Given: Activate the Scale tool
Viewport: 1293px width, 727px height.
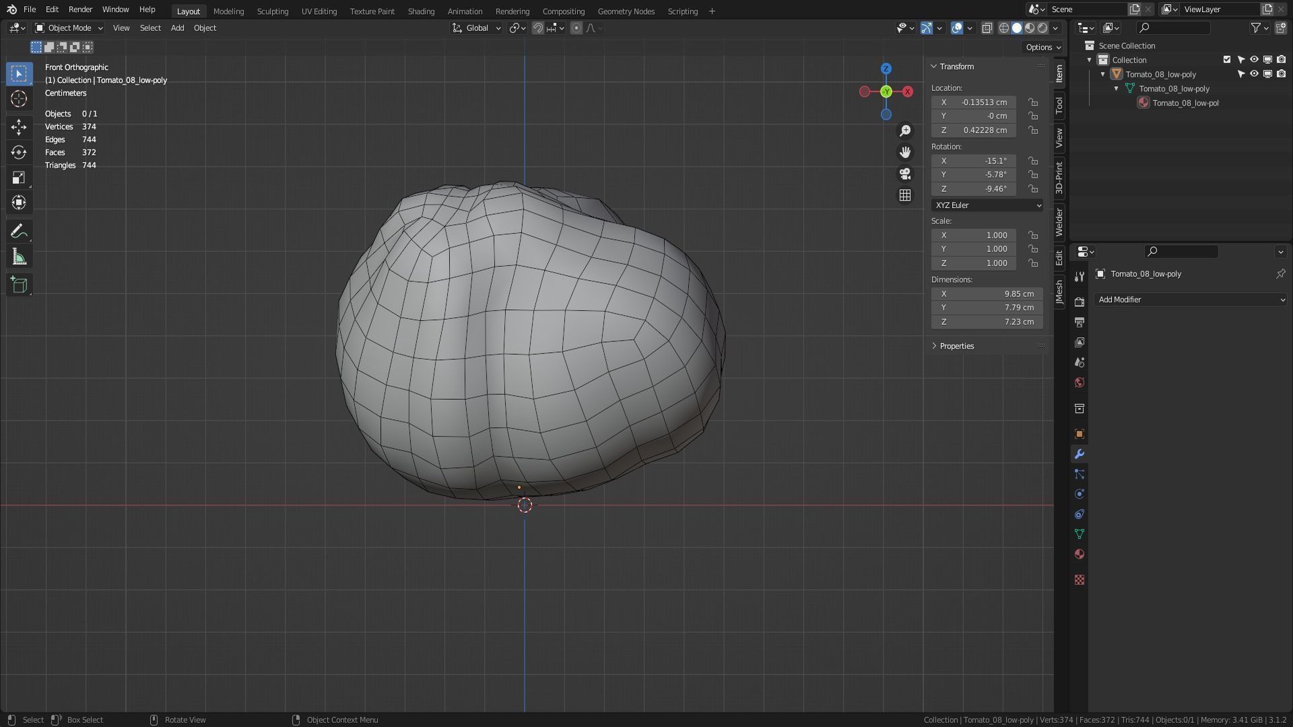Looking at the screenshot, I should (x=19, y=178).
